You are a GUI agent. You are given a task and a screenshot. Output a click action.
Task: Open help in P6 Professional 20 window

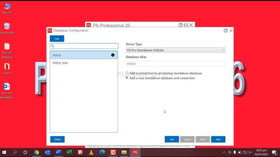(x=181, y=25)
